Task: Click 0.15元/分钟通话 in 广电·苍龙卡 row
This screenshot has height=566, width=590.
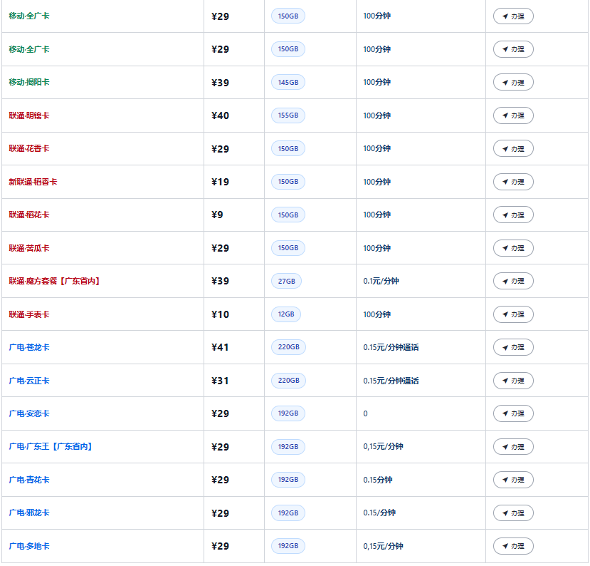Action: 391,347
